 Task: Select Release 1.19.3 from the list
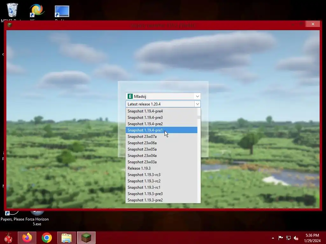[161, 168]
